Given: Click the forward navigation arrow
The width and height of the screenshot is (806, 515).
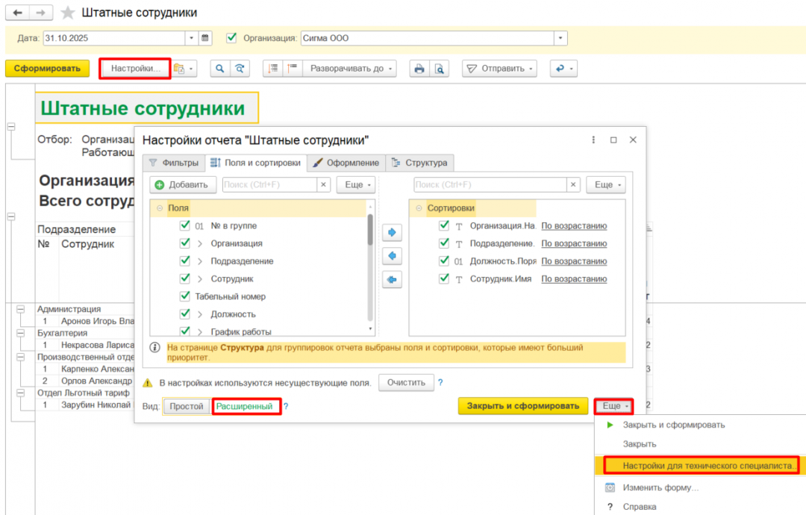Looking at the screenshot, I should coord(41,13).
